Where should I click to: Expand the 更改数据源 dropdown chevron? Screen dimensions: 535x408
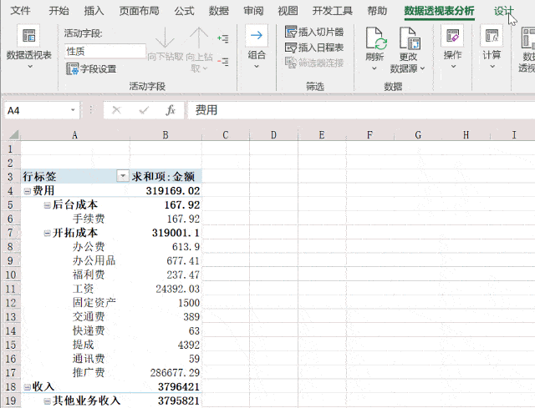pyautogui.click(x=422, y=68)
